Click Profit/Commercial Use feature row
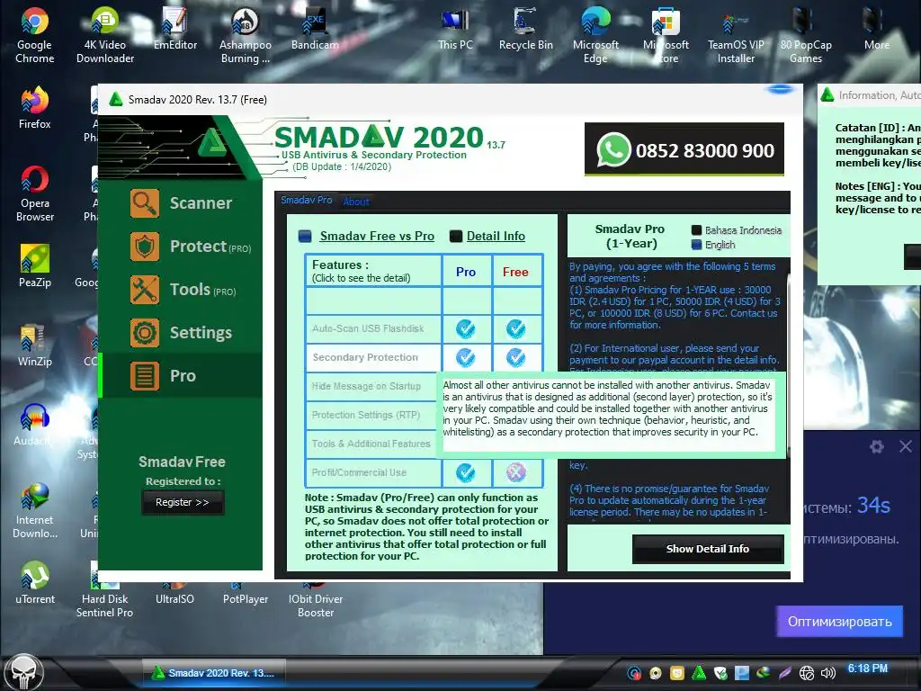 pyautogui.click(x=373, y=472)
